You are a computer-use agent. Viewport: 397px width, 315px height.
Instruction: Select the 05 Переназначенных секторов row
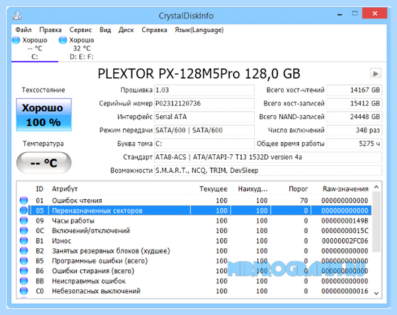(x=195, y=210)
